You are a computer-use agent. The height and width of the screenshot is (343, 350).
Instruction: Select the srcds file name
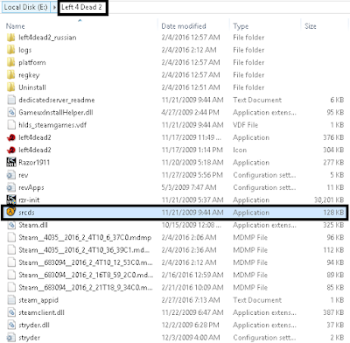coord(26,213)
